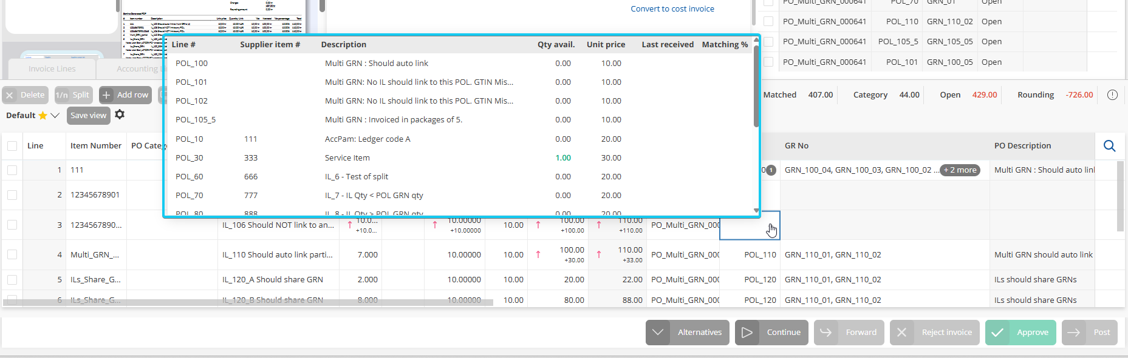Toggle the select-all checkbox in Line header
The width and height of the screenshot is (1128, 358).
(12, 146)
